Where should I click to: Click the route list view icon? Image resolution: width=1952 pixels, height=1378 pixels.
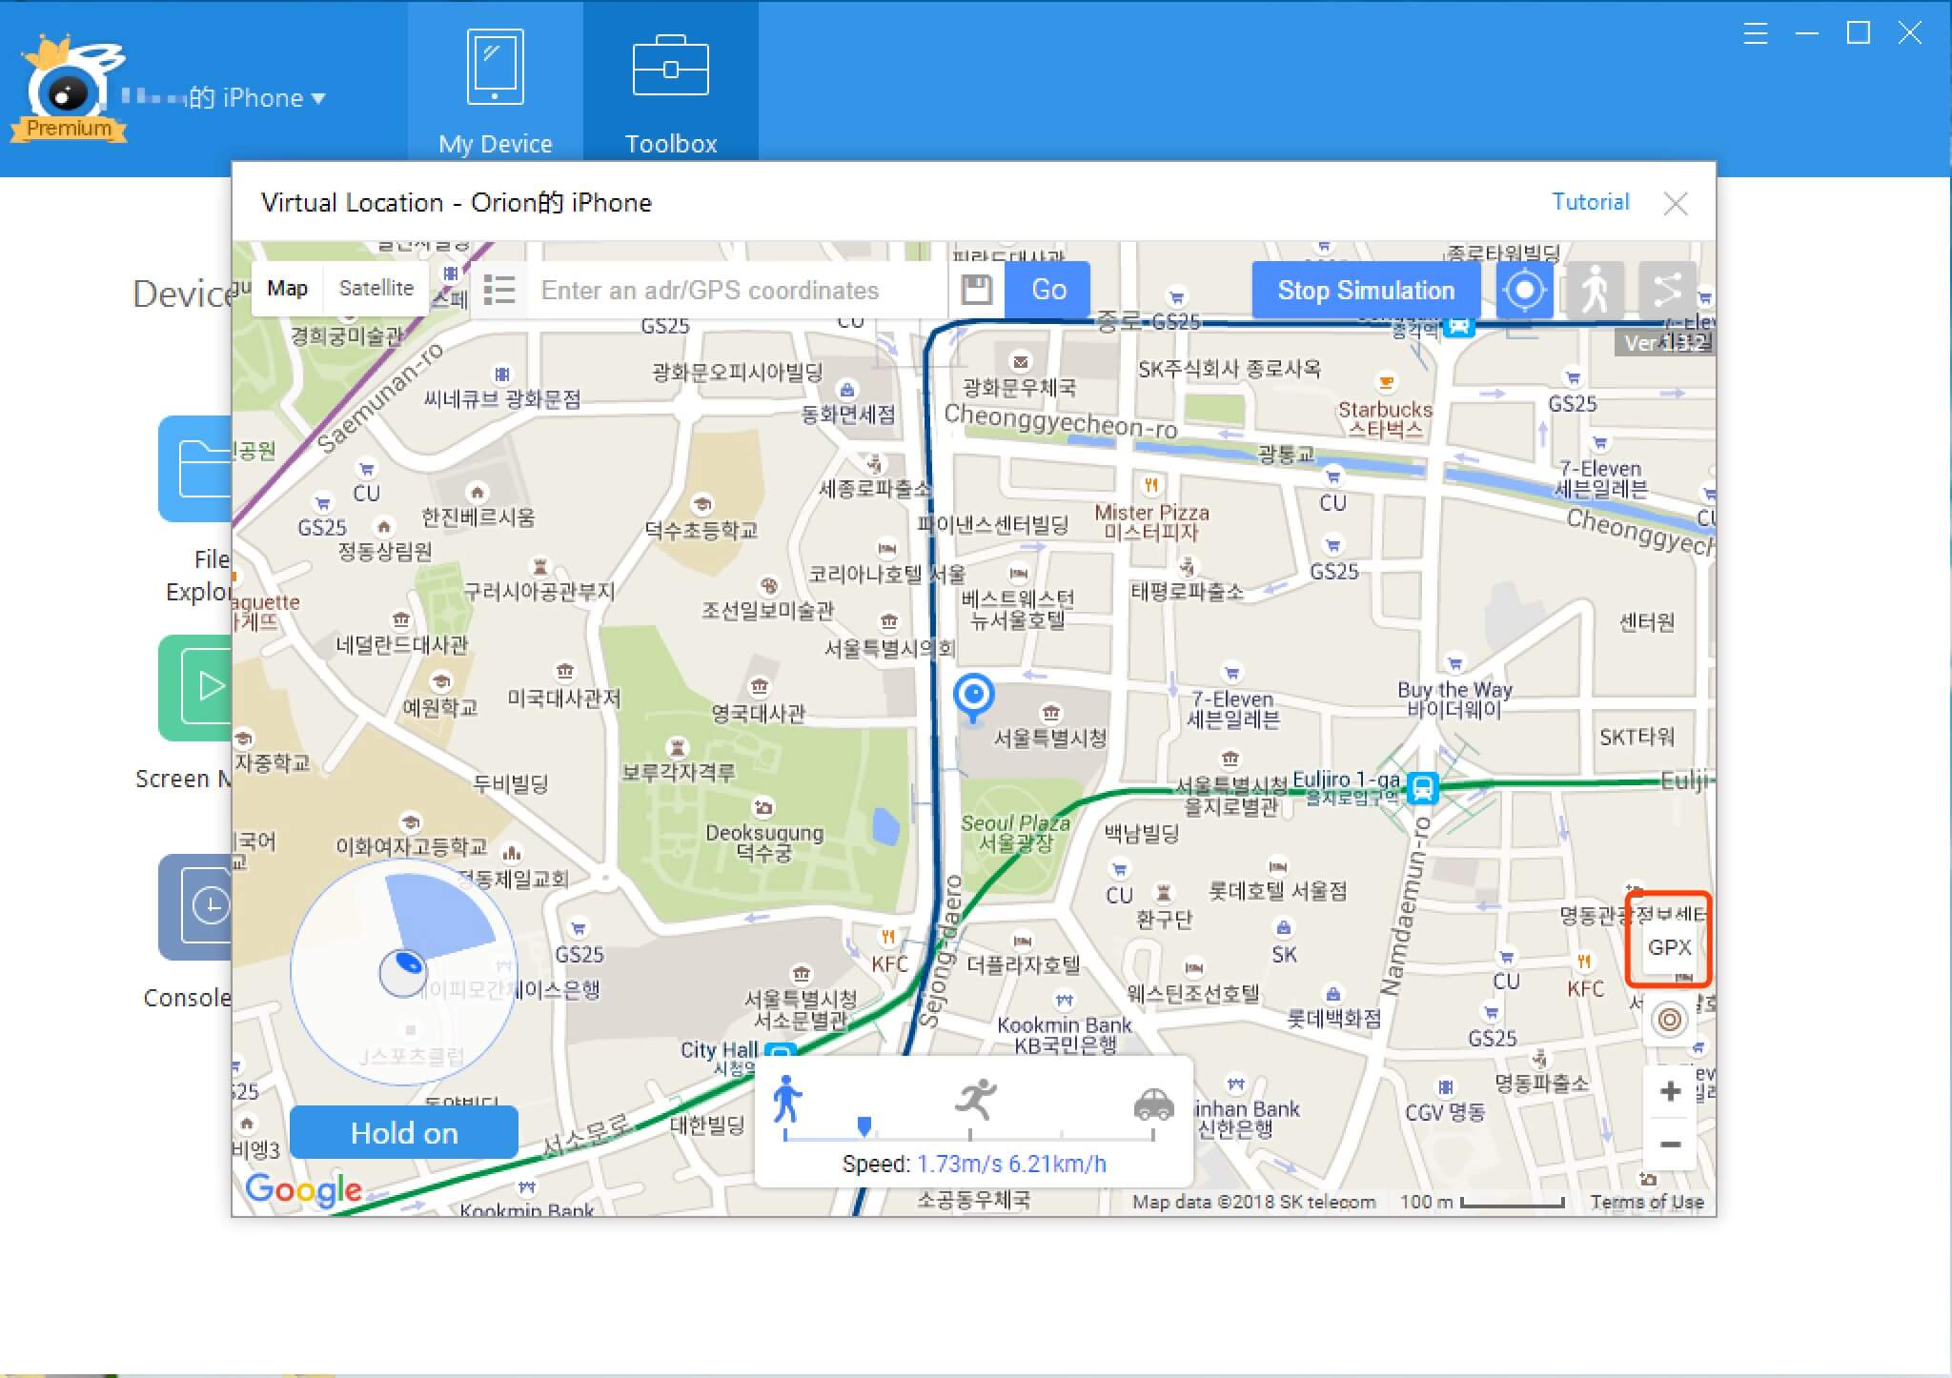tap(505, 291)
